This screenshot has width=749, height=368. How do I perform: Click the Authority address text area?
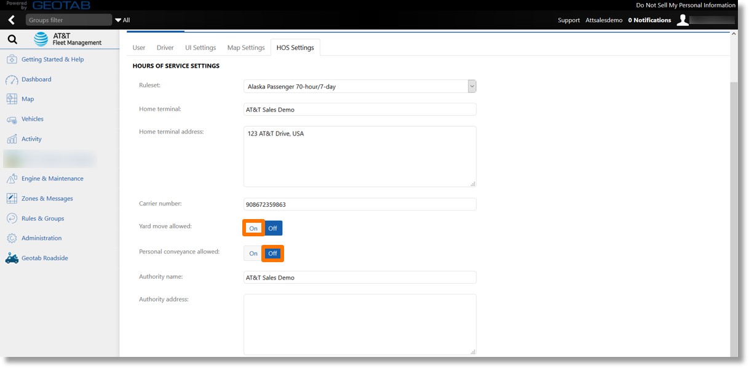[360, 324]
